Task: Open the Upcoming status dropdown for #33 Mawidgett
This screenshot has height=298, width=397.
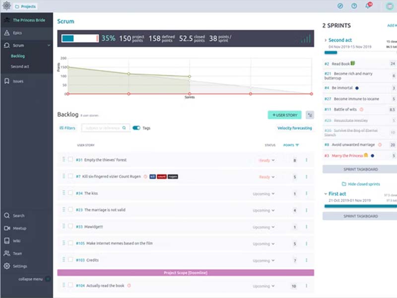Action: 264,227
